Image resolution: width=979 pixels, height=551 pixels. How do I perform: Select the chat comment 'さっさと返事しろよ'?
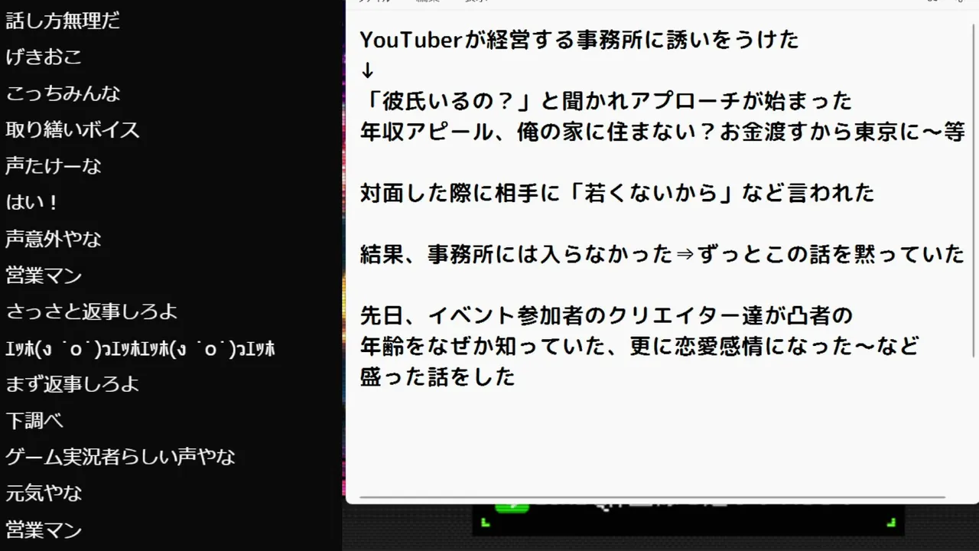pos(92,311)
